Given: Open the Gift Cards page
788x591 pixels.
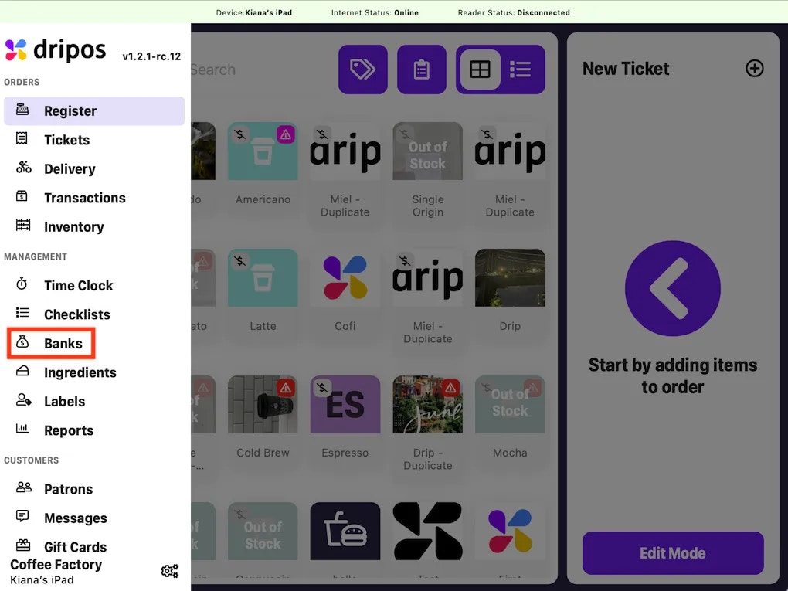Looking at the screenshot, I should click(x=76, y=547).
